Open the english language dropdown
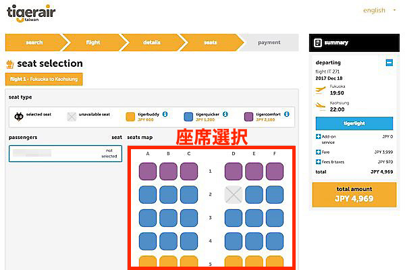Viewport: 405px width, 270px height. click(379, 10)
